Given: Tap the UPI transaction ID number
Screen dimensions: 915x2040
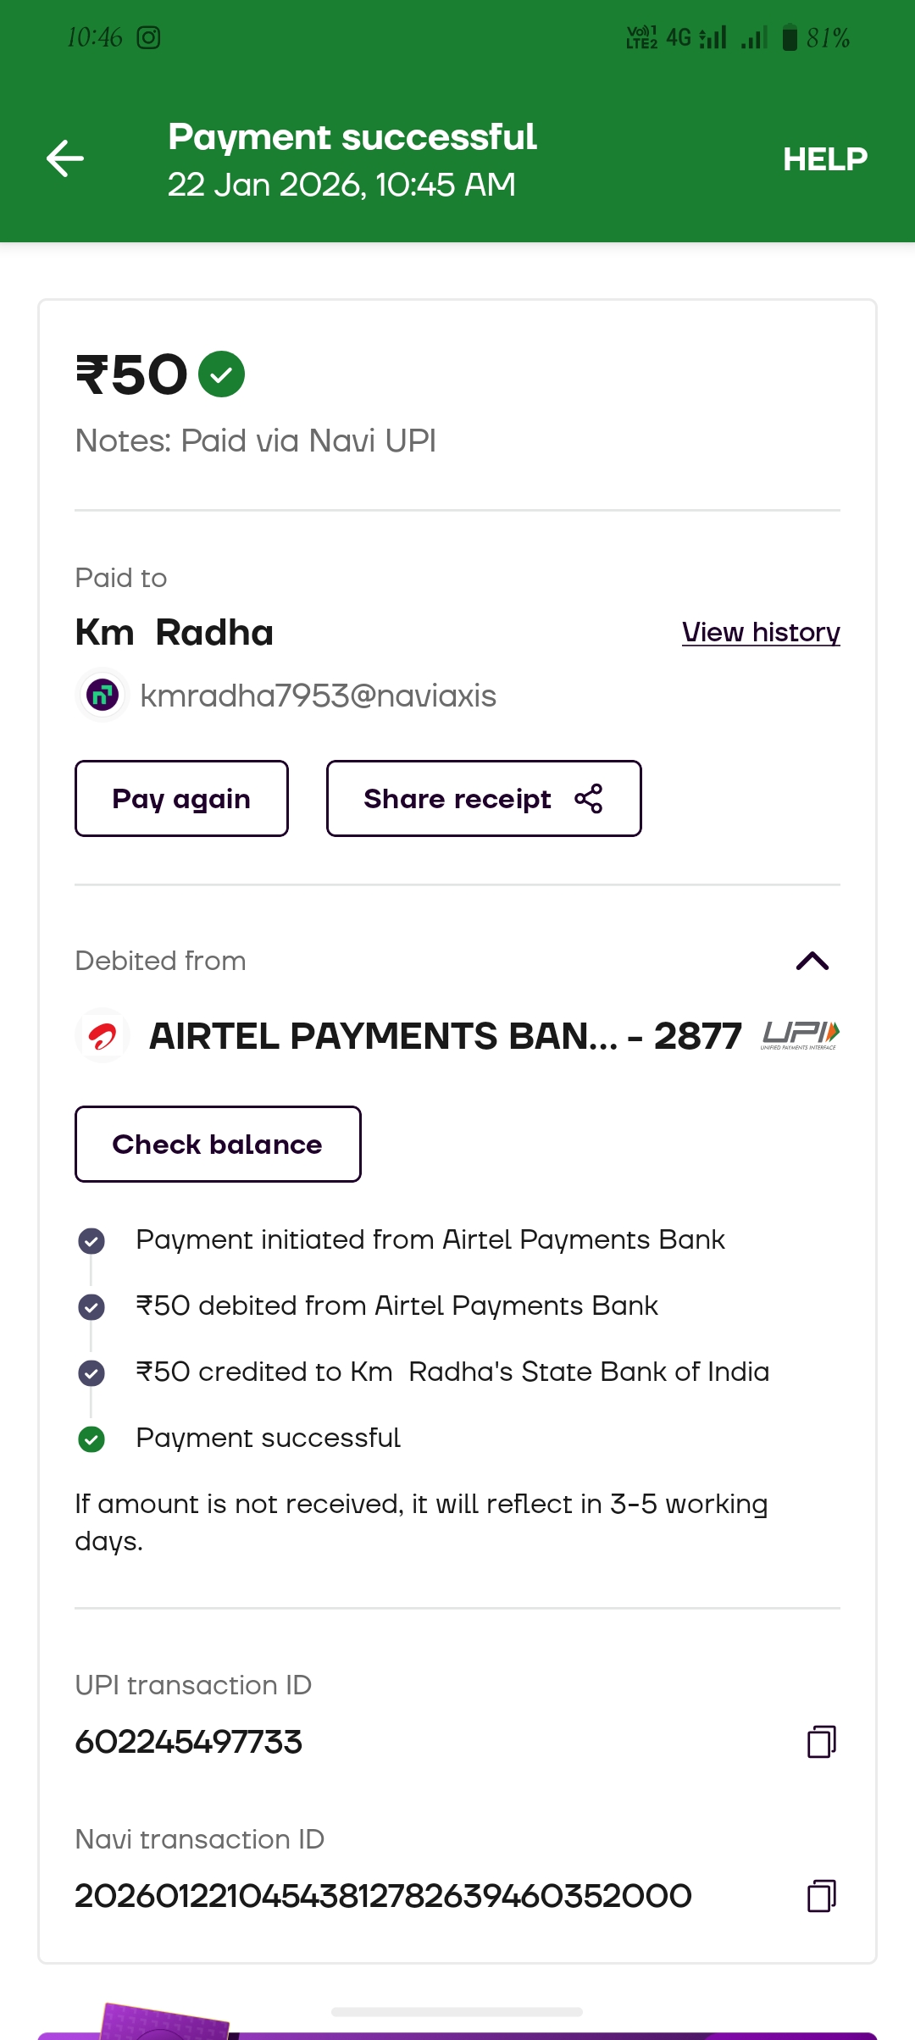Looking at the screenshot, I should (x=189, y=1742).
